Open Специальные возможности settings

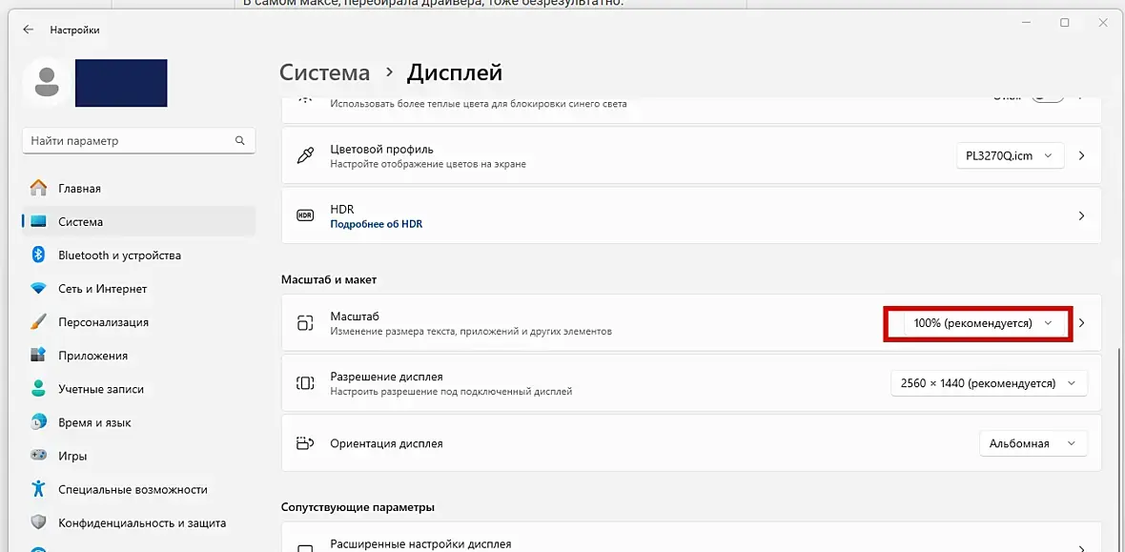[x=132, y=489]
